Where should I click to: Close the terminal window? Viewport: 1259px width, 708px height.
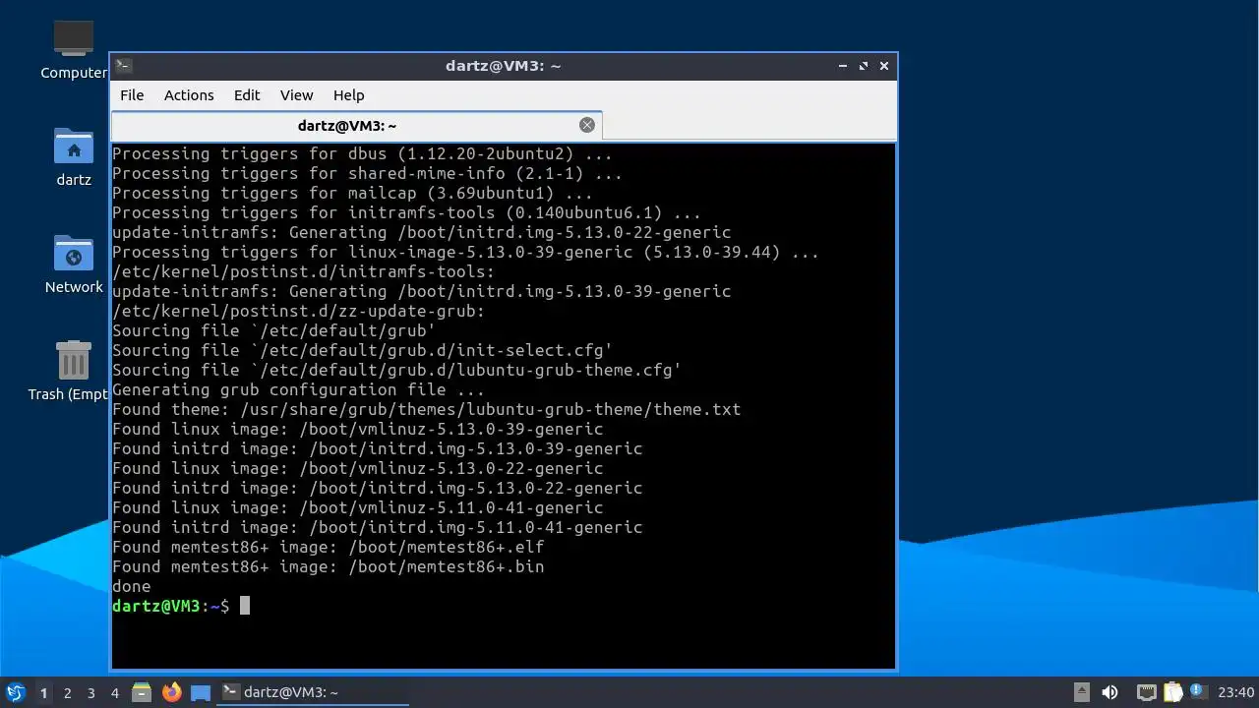884,66
